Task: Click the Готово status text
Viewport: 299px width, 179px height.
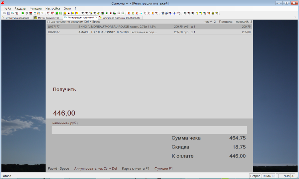Action: click(x=7, y=176)
